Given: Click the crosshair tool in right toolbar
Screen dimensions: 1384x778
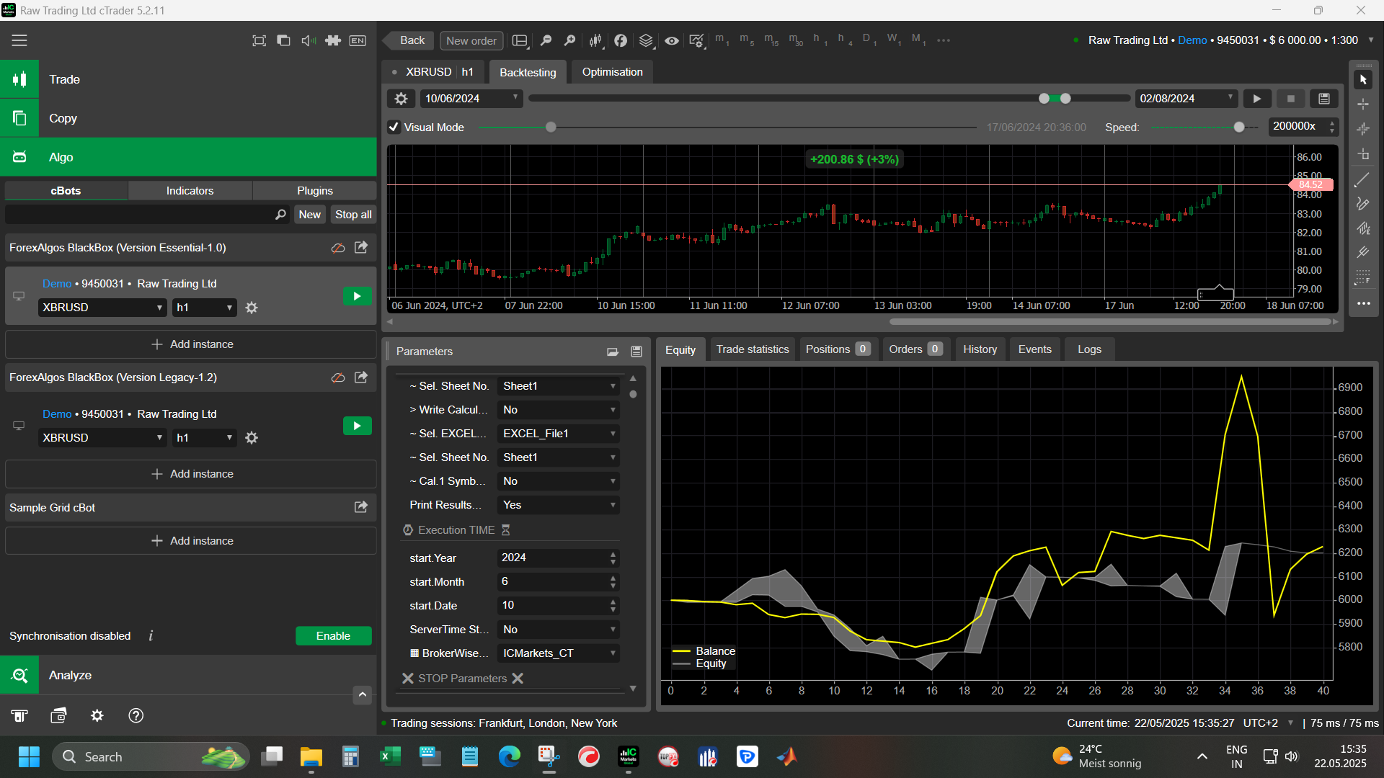Looking at the screenshot, I should point(1363,104).
